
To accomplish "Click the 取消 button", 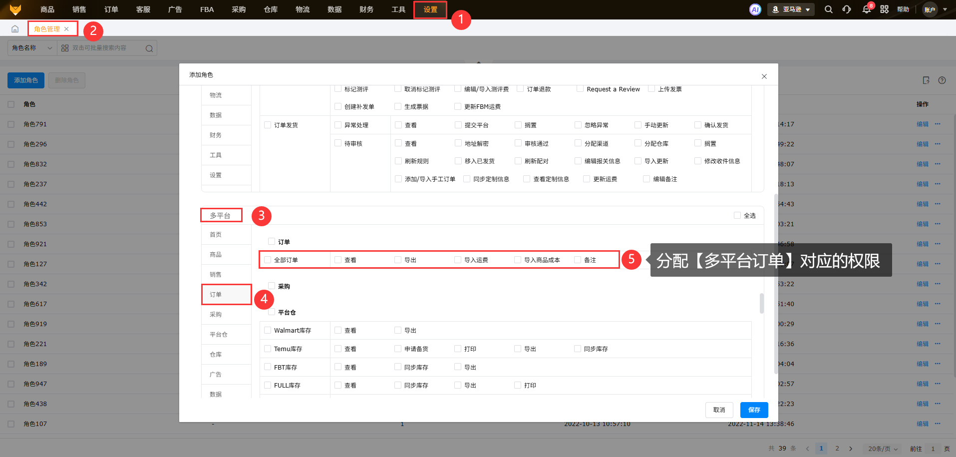I will tap(719, 410).
